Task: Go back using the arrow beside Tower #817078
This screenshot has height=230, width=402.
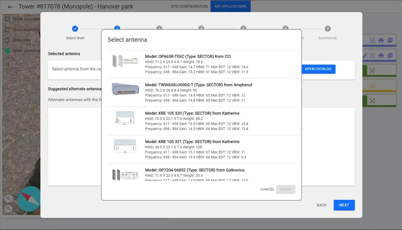Action: pyautogui.click(x=10, y=7)
